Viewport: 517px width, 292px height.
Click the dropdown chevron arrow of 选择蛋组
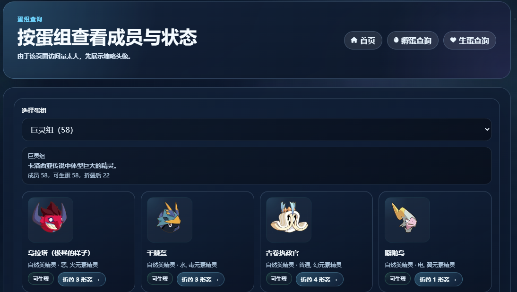point(487,129)
